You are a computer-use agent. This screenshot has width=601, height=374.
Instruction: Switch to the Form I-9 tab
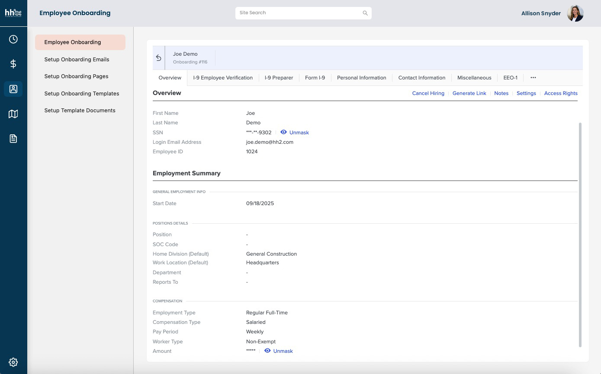(x=315, y=77)
